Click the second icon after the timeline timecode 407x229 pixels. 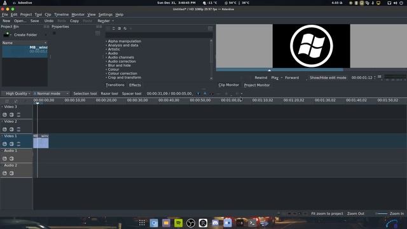(205, 94)
